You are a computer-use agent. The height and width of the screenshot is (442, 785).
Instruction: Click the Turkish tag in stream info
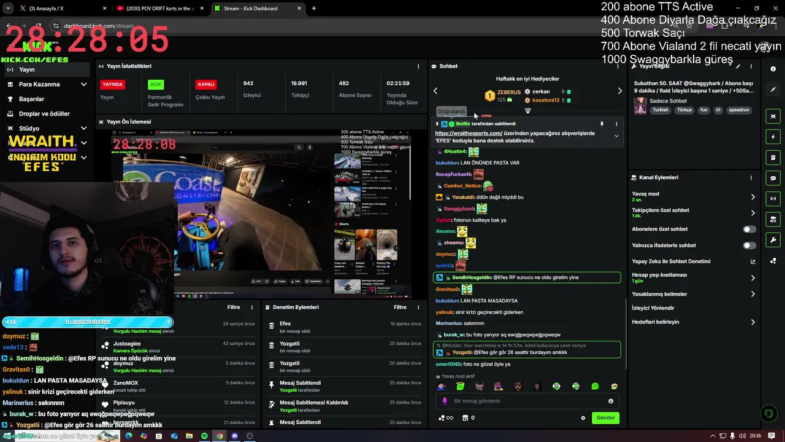point(661,110)
